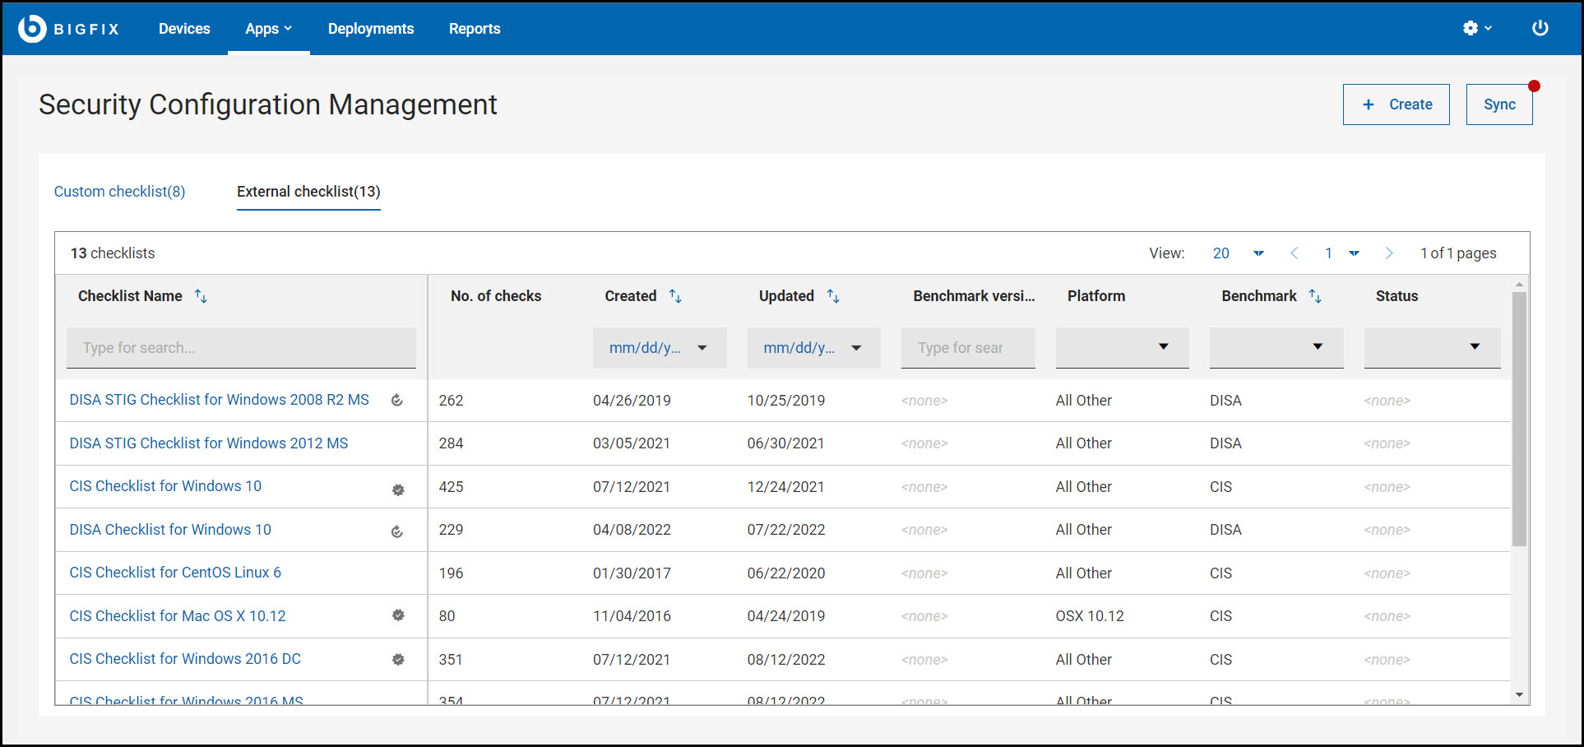The width and height of the screenshot is (1584, 747).
Task: Open CIS Checklist for CentOS Linux 6
Action: pyautogui.click(x=175, y=573)
